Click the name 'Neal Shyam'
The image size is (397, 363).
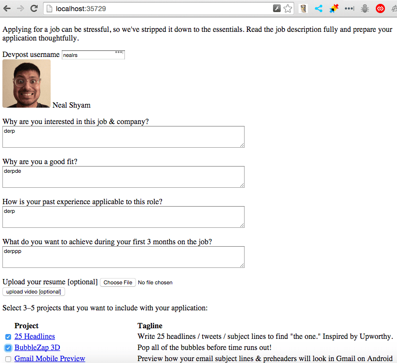(x=71, y=105)
